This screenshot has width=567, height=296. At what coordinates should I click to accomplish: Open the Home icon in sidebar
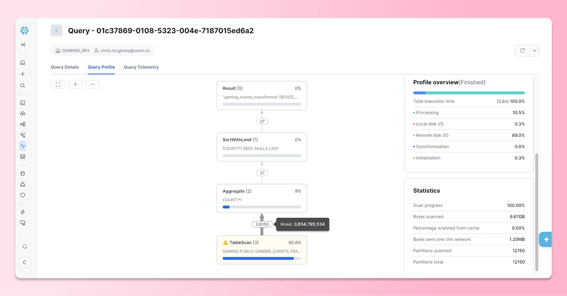pos(23,63)
